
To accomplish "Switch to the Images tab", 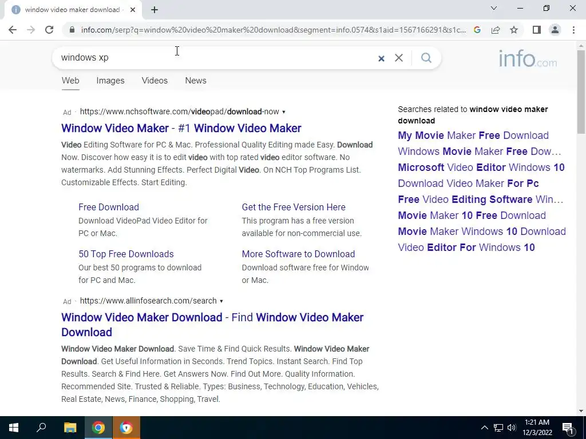I will pos(110,81).
